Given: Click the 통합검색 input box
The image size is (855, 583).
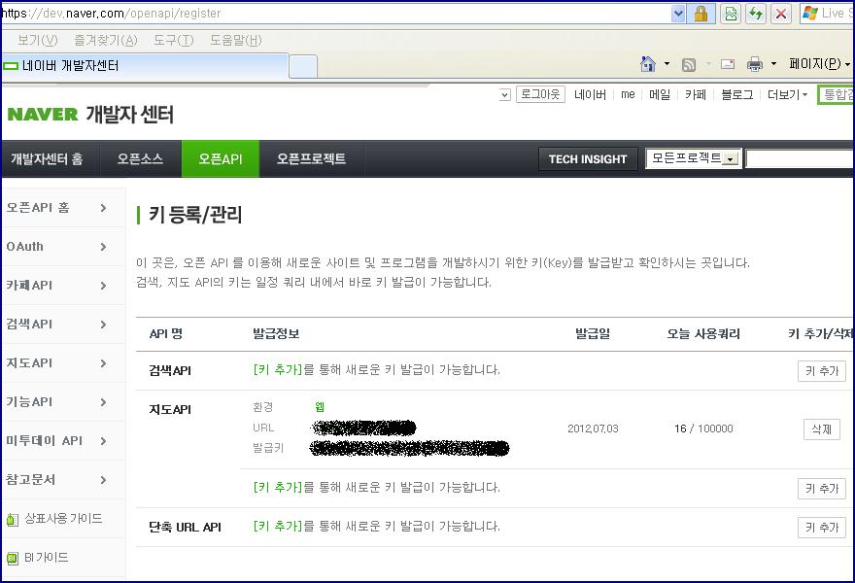Looking at the screenshot, I should pos(836,95).
